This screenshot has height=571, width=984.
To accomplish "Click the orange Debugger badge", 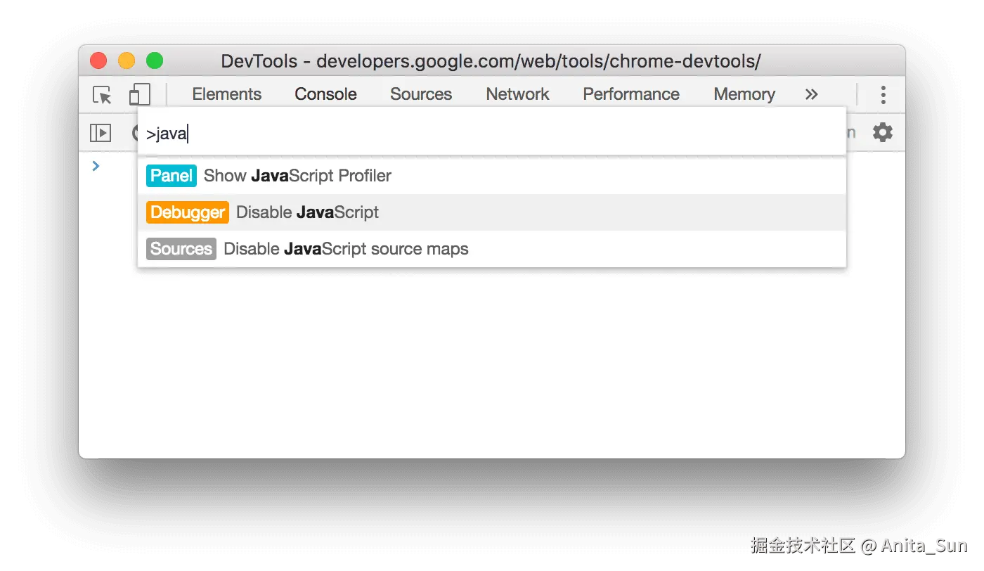I will (x=187, y=212).
